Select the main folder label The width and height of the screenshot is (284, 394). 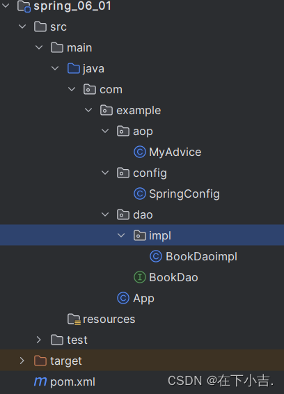[79, 48]
